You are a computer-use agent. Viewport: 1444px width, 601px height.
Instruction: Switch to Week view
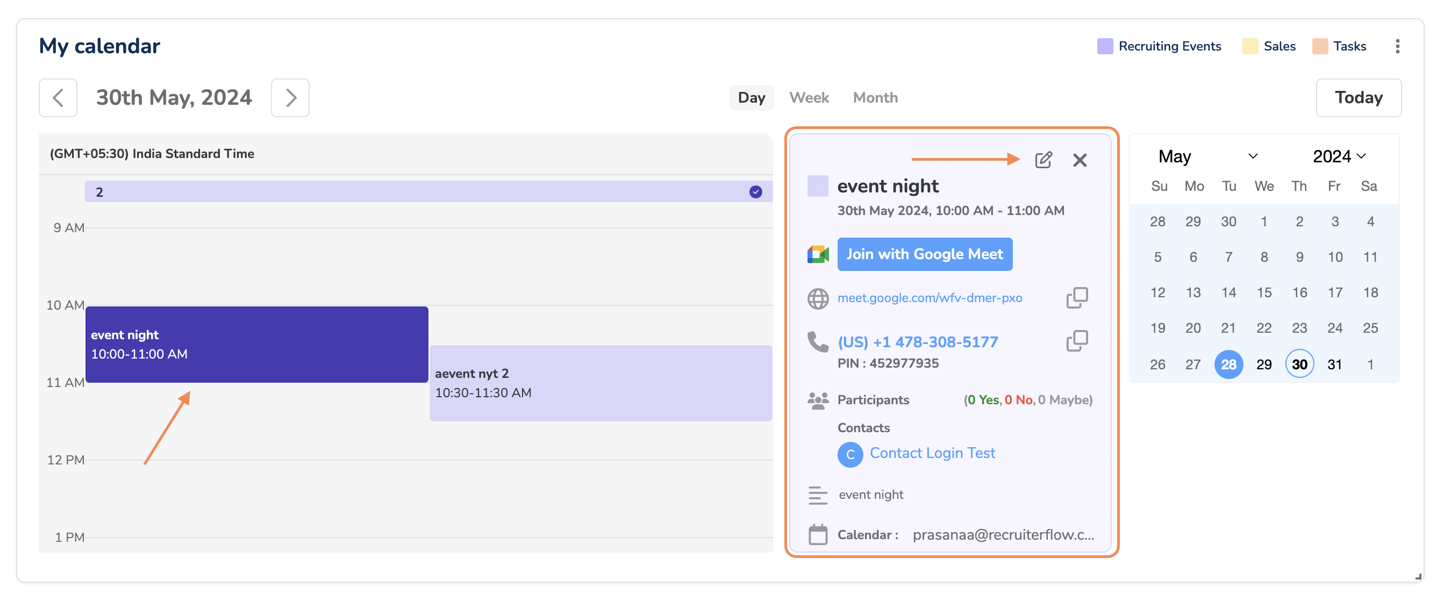(809, 97)
